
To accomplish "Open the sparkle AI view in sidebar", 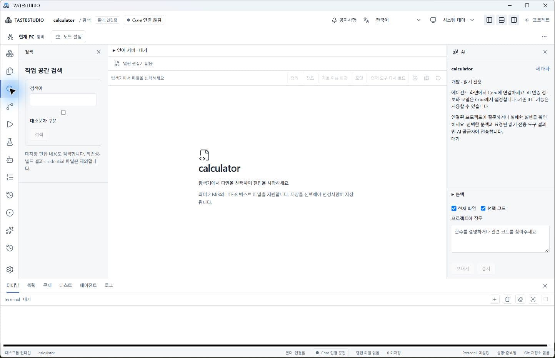I will pos(10,230).
